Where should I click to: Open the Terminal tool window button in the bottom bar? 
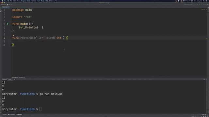click(19, 114)
